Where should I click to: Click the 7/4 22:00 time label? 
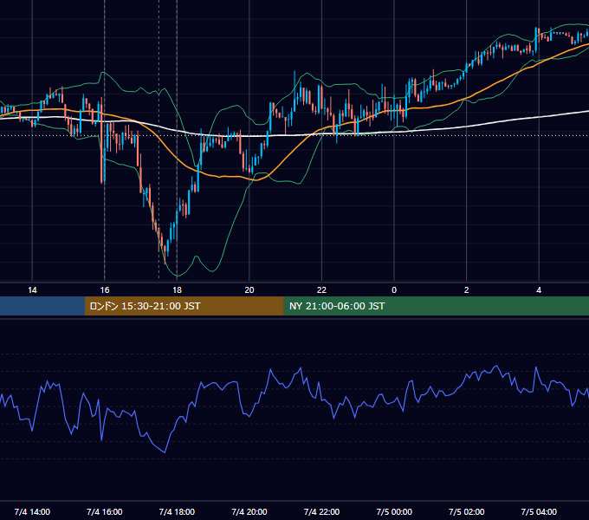pyautogui.click(x=321, y=511)
